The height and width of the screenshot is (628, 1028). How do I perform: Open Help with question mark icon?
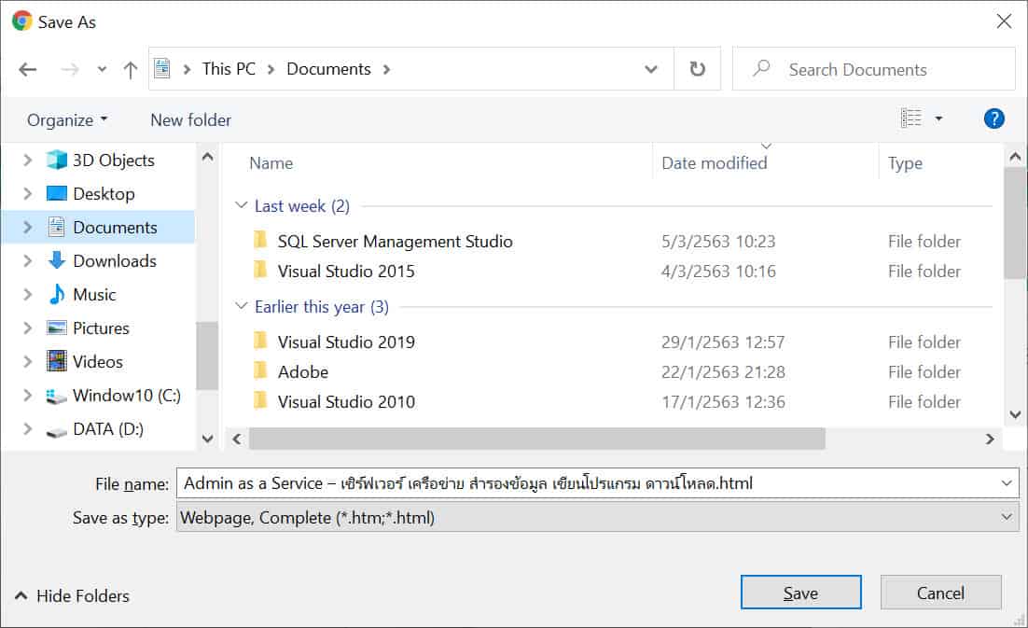click(993, 119)
